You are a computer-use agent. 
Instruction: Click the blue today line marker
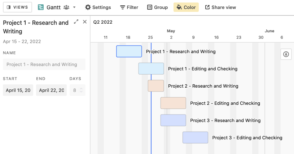click(x=151, y=98)
